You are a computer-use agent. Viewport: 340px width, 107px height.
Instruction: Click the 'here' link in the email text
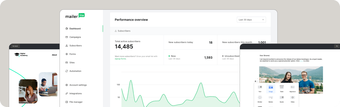click(x=302, y=61)
